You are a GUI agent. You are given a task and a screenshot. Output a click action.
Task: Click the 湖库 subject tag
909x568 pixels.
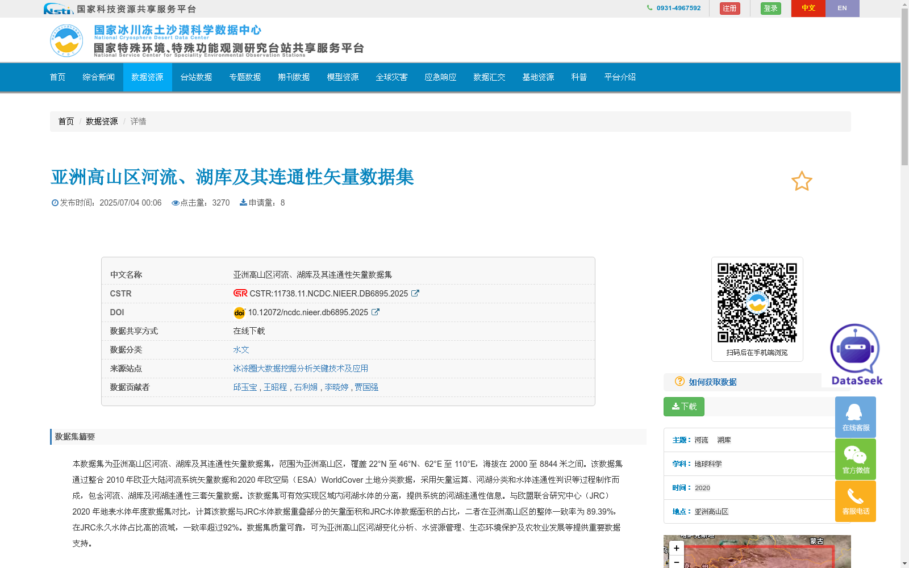point(724,440)
